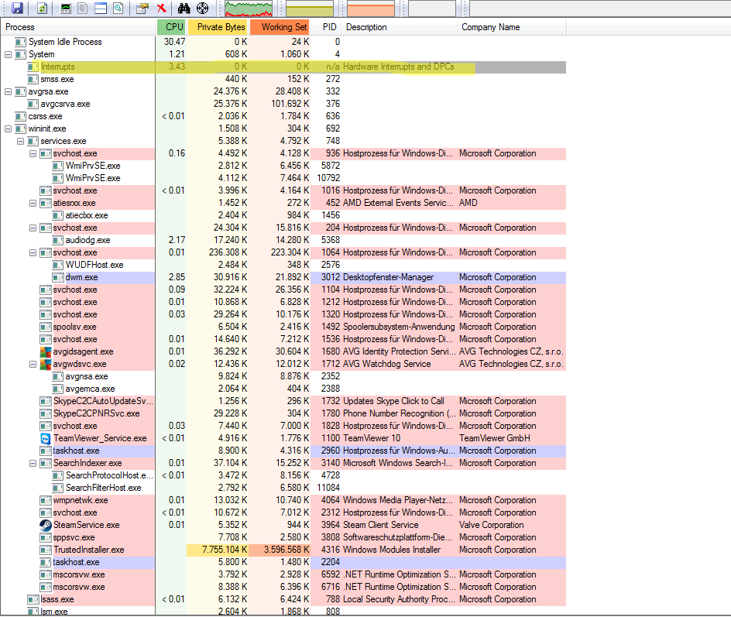This screenshot has height=617, width=731.
Task: Select the dwm.exe process name
Action: click(81, 277)
